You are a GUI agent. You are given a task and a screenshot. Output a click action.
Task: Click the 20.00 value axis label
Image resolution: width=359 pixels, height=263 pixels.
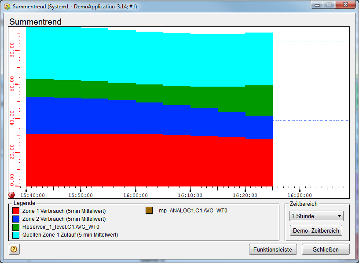pyautogui.click(x=12, y=152)
